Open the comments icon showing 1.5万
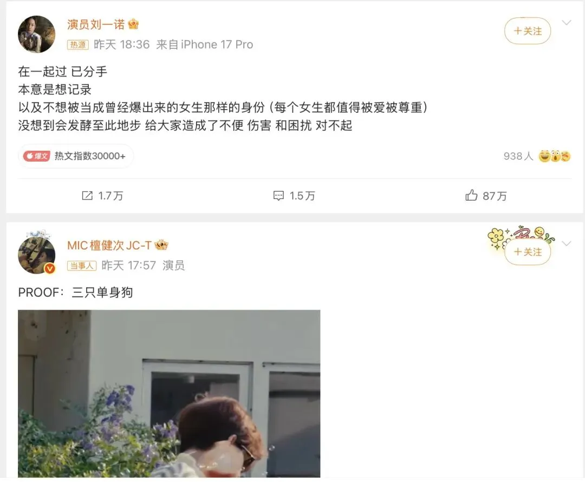585x482 pixels. coord(278,196)
